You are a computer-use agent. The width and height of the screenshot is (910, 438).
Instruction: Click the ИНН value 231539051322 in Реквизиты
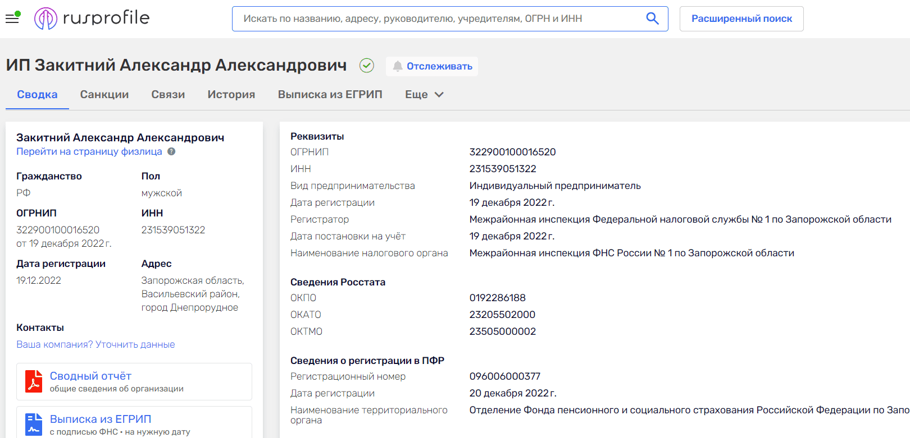[503, 169]
